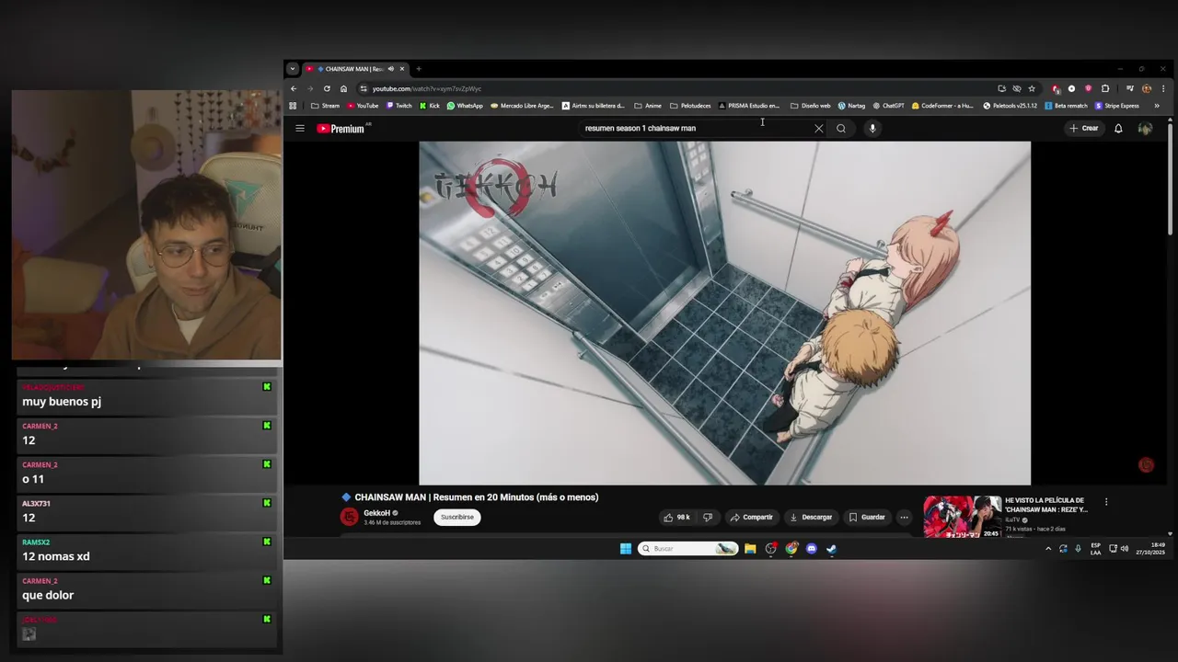The height and width of the screenshot is (662, 1178).
Task: Dislike the video with thumbs down
Action: (708, 517)
